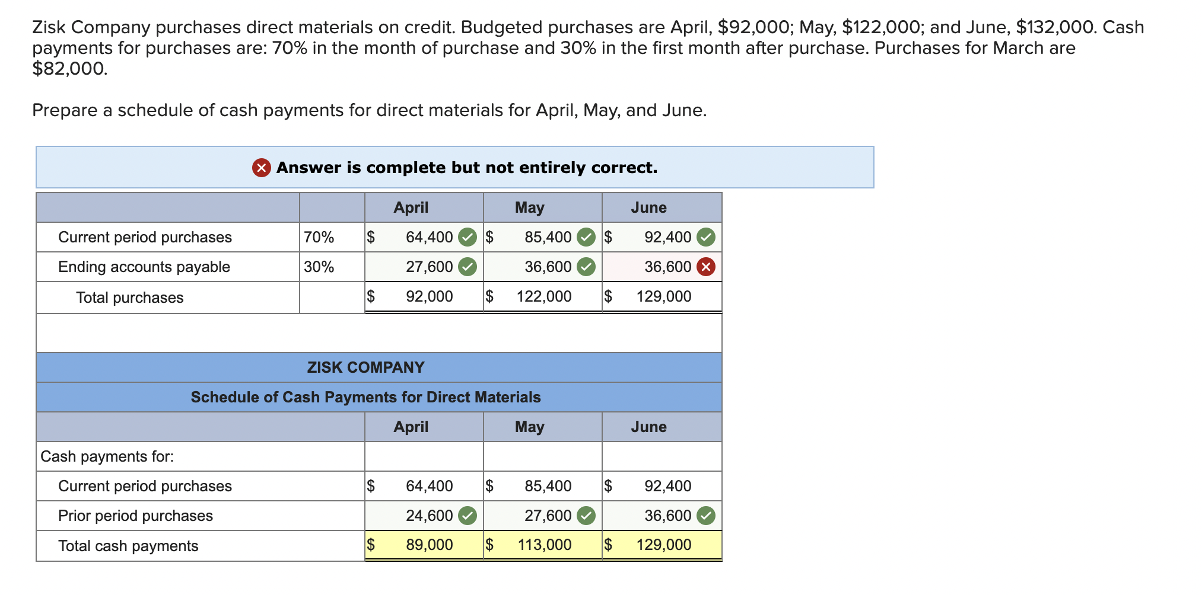This screenshot has height=595, width=1202.
Task: Click the green checkmark beside April's 27,600 payable
Action: click(x=468, y=267)
